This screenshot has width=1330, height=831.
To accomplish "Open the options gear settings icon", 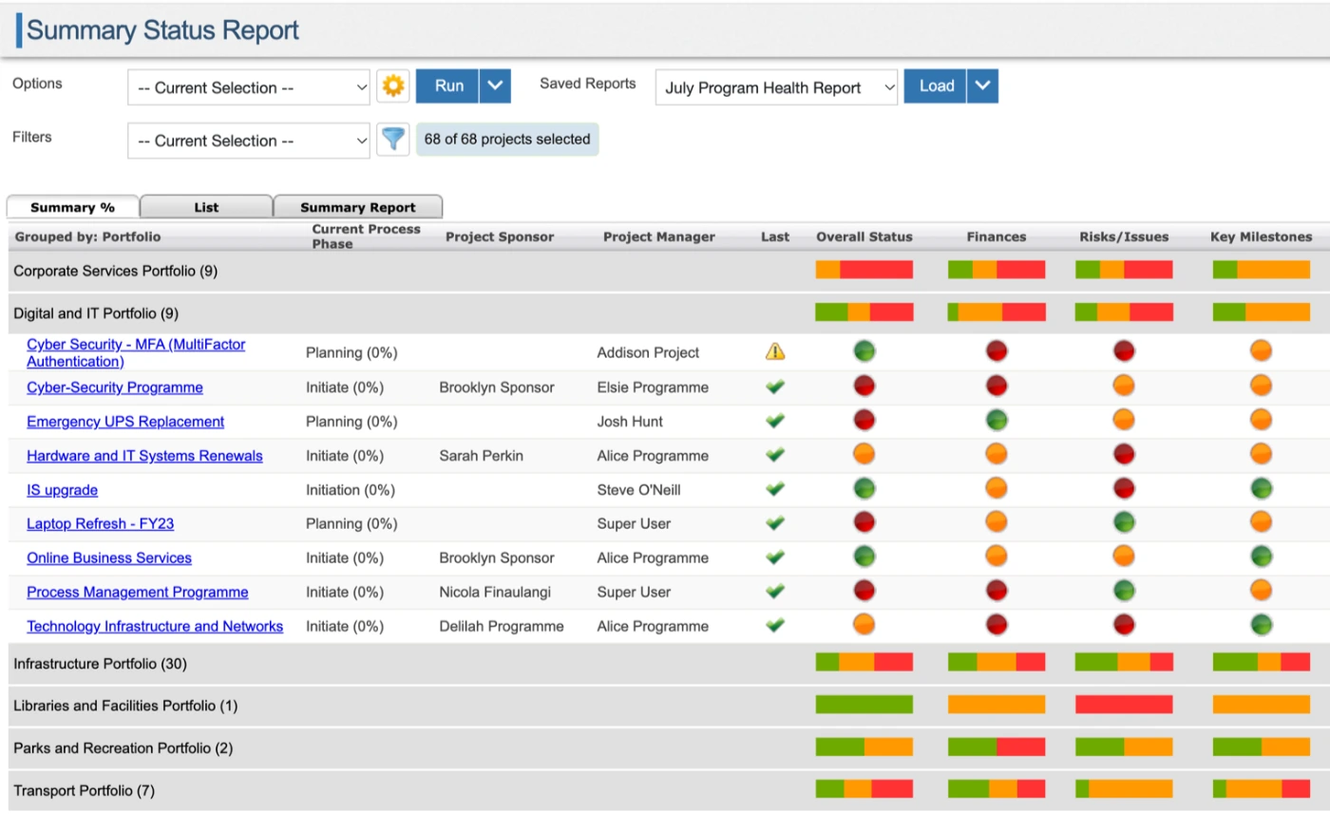I will (x=392, y=86).
